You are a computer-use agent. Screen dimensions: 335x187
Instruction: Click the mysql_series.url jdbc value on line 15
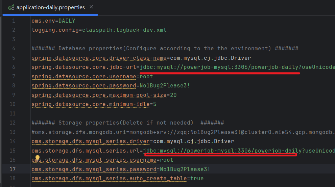(x=239, y=151)
